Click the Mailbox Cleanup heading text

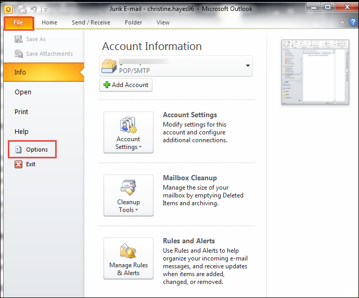190,178
